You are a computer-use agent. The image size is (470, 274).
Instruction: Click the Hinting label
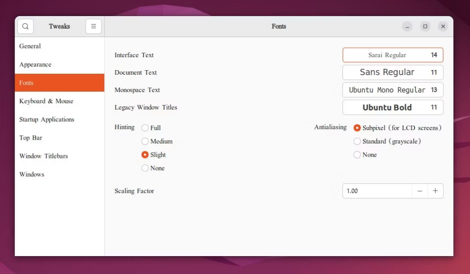pyautogui.click(x=124, y=127)
